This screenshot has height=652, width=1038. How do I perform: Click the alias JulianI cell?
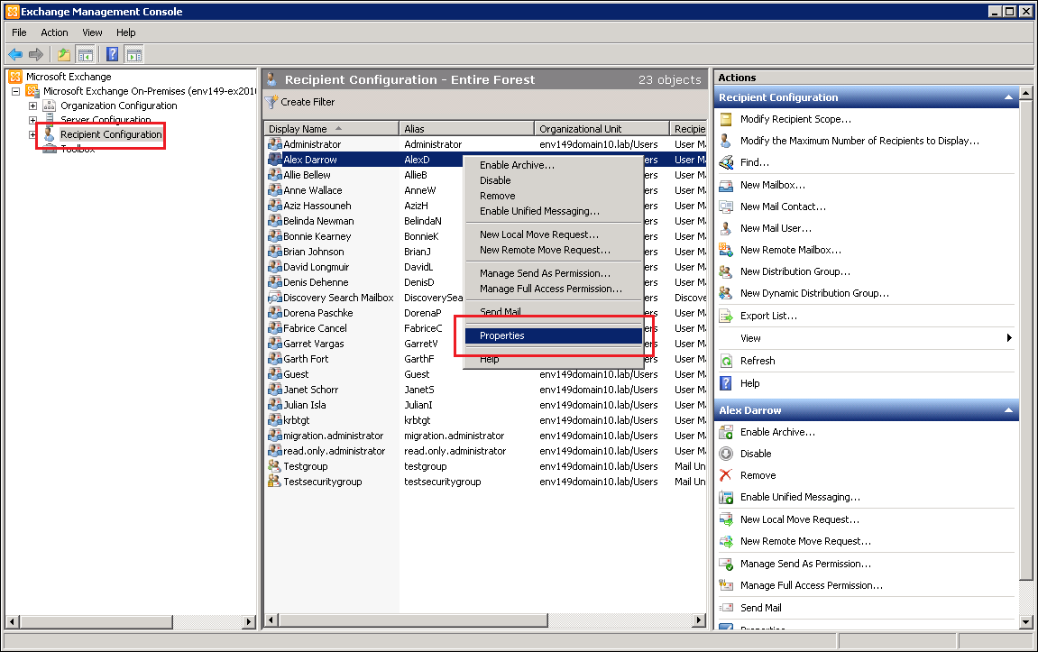[418, 405]
